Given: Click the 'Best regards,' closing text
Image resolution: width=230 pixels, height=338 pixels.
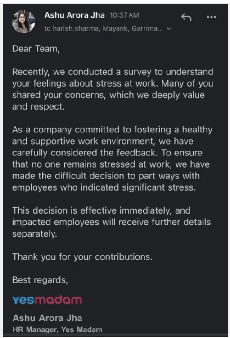Looking at the screenshot, I should [40, 280].
